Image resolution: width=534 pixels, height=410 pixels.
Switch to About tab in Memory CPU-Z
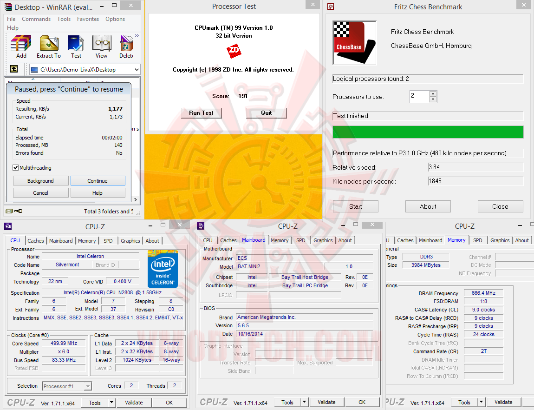point(522,240)
